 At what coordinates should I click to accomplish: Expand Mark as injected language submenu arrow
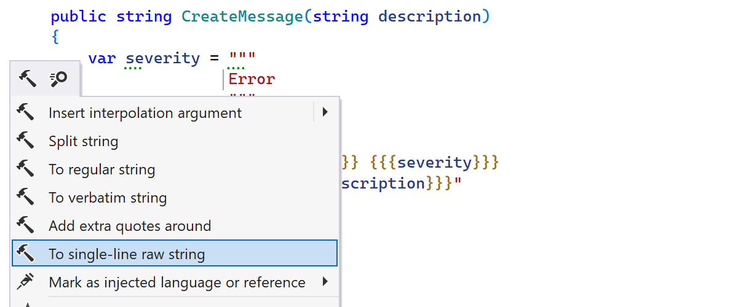[x=325, y=282]
